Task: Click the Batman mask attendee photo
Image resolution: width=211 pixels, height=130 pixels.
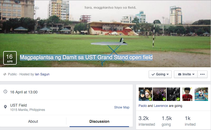Action: tap(145, 94)
